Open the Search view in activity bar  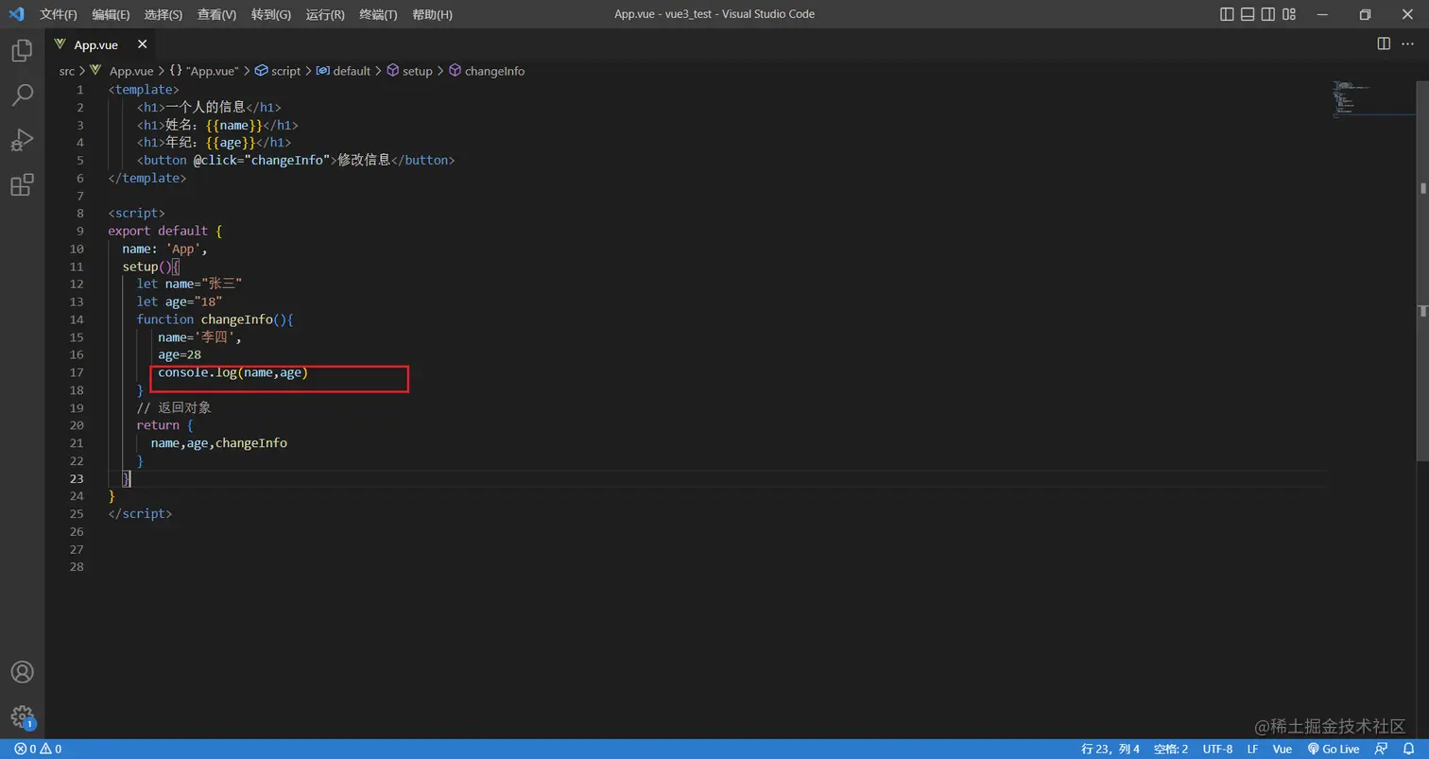click(x=22, y=95)
